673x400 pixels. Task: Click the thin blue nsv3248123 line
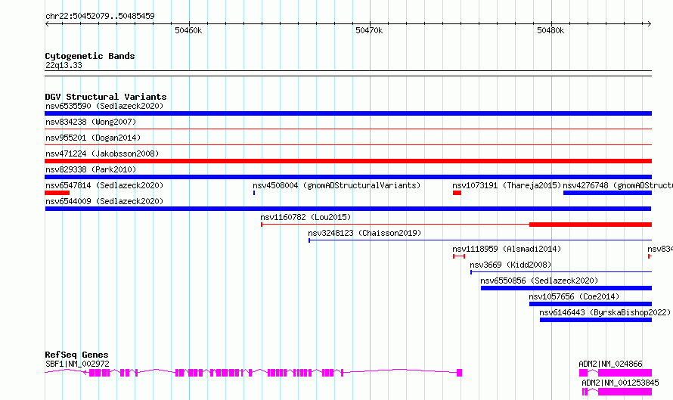pos(480,240)
